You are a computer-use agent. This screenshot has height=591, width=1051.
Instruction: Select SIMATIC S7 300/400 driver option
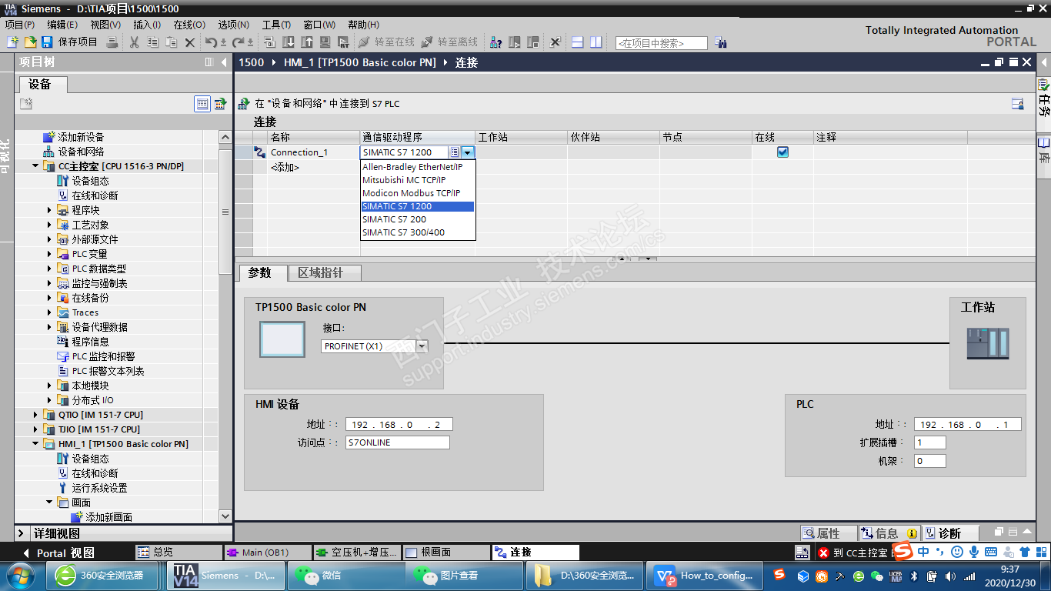[418, 232]
